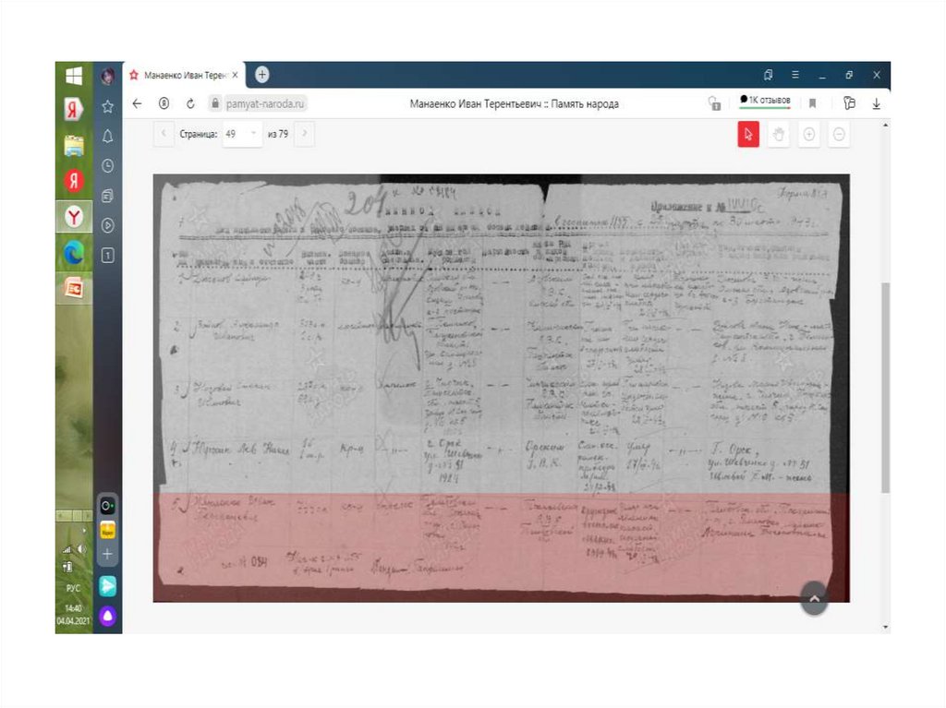946x708 pixels.
Task: Open sidebar favorites star
Action: [107, 107]
